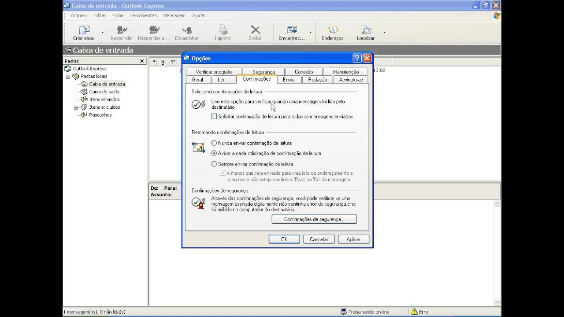Image resolution: width=564 pixels, height=317 pixels.
Task: Click preview pane scrollbar down arrow
Action: click(x=497, y=302)
